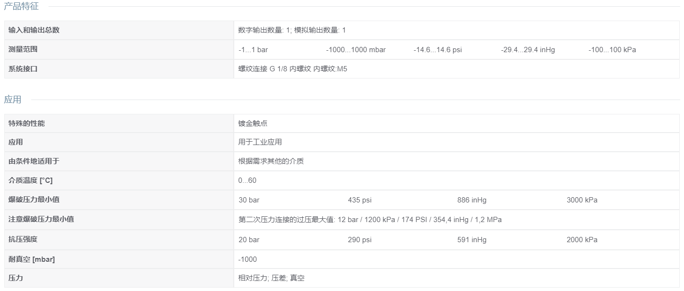This screenshot has height=291, width=684.
Task: Select the 30 bar burst pressure value
Action: 249,200
